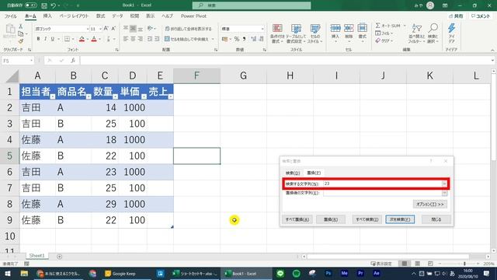Toggle Italic formatting
Viewport: 497px width, 280px height.
click(45, 39)
